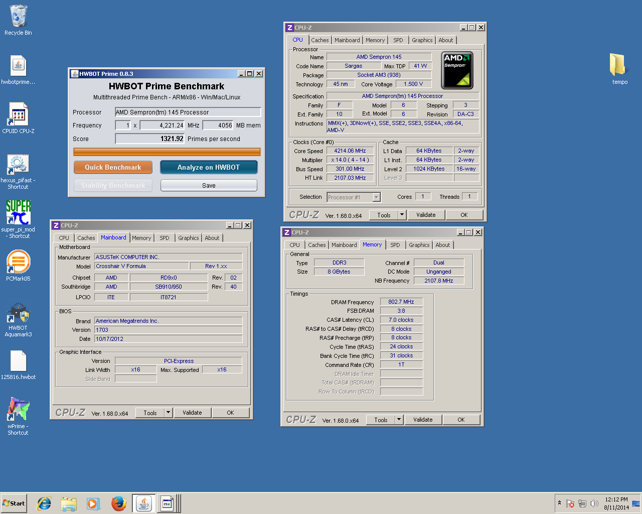Screen dimensions: 642x514
Task: Open Windows Media Player from taskbar
Action: coord(93,503)
